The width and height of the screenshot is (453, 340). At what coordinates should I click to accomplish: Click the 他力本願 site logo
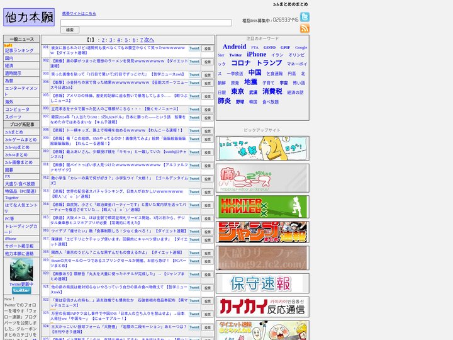click(x=29, y=17)
